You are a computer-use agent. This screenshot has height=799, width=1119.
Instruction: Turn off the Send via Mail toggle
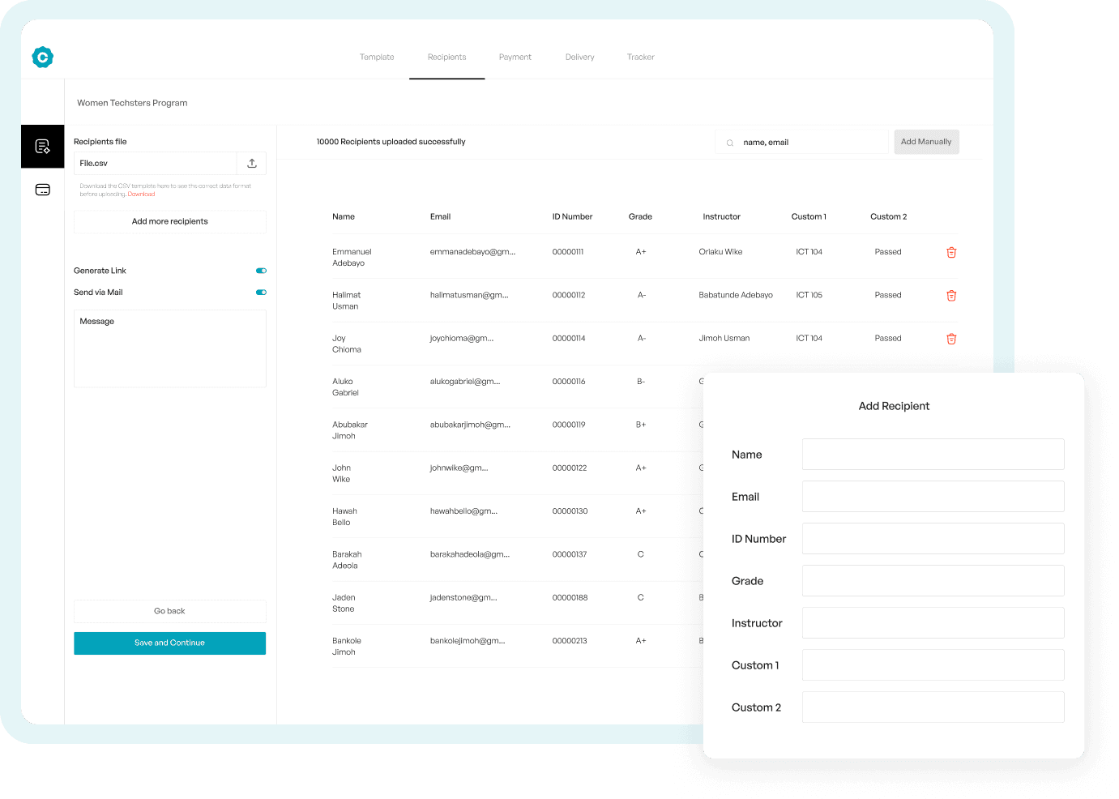pos(261,292)
